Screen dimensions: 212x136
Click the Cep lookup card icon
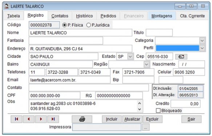(x=181, y=57)
